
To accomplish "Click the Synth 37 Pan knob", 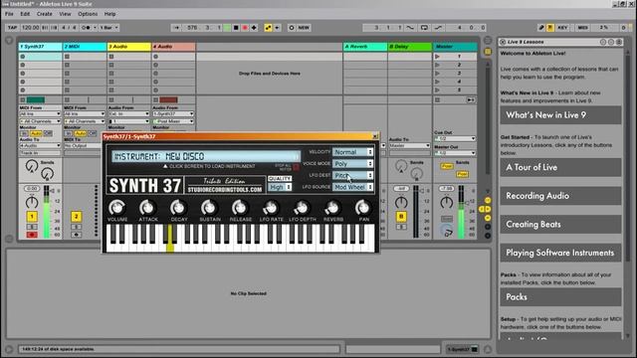I will click(x=363, y=208).
